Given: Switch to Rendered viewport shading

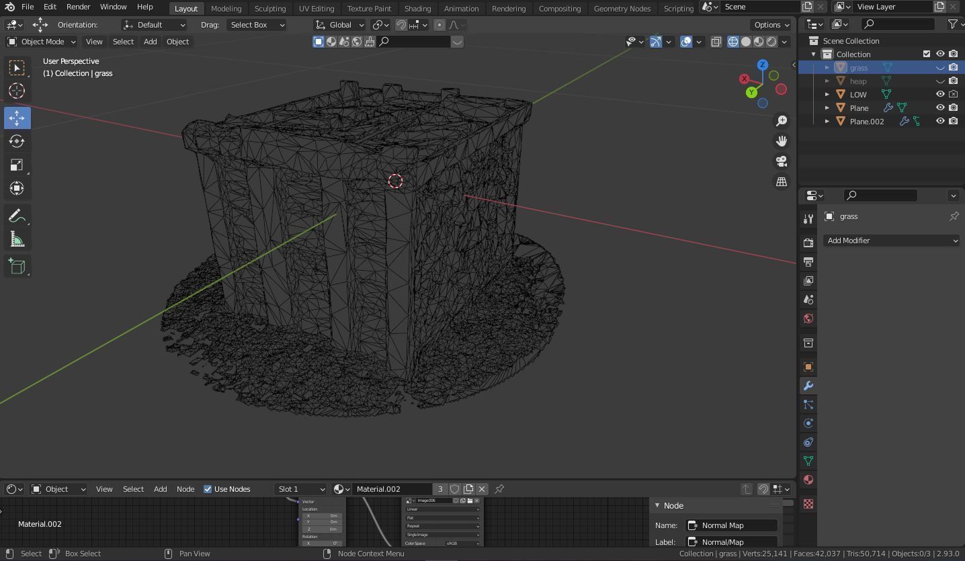Looking at the screenshot, I should (771, 42).
